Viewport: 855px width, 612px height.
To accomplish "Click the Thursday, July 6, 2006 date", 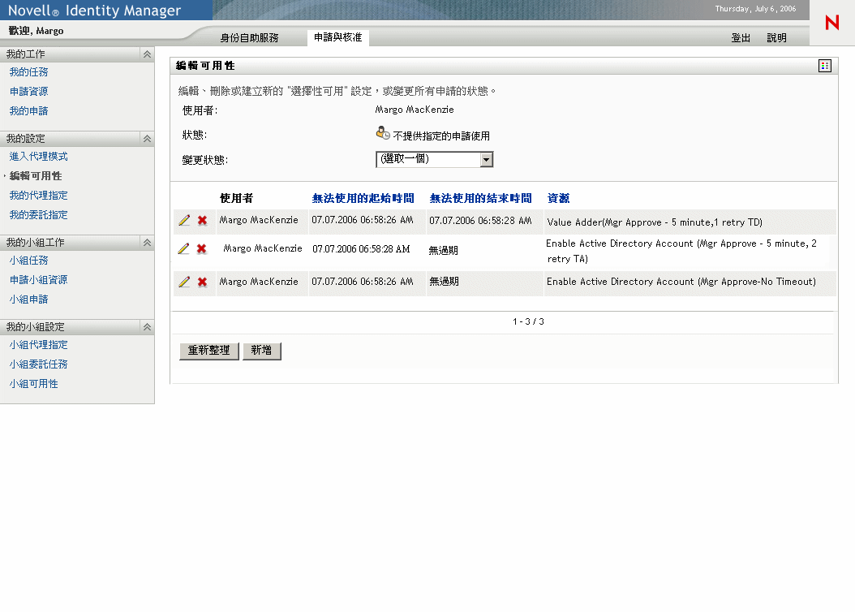I will point(755,9).
